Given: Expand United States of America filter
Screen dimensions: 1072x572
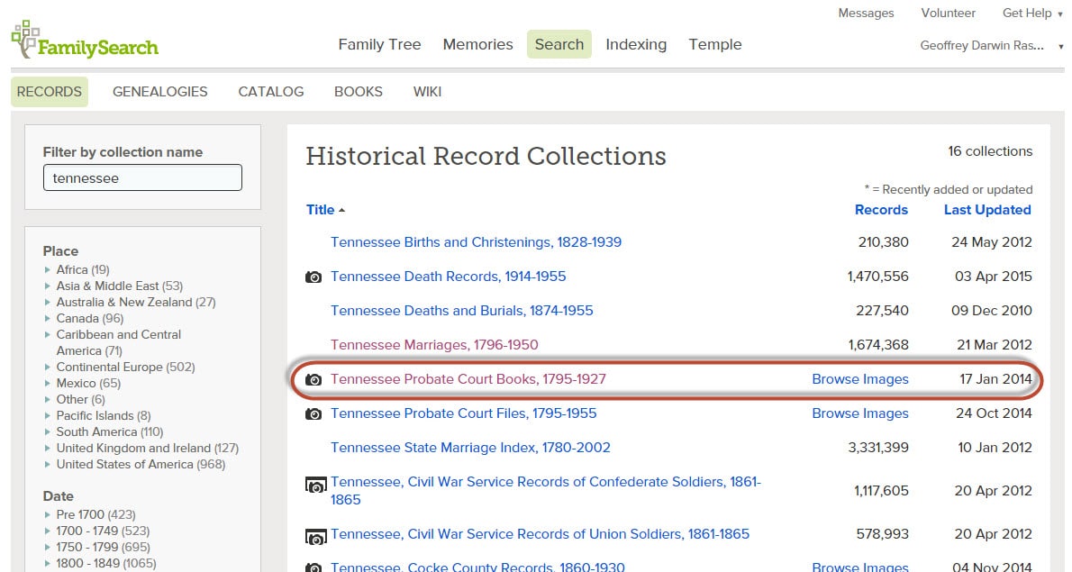Looking at the screenshot, I should 47,464.
